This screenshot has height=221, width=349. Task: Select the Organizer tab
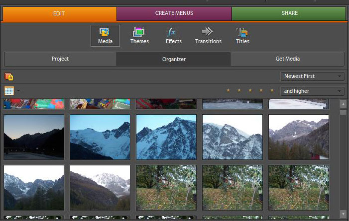174,59
